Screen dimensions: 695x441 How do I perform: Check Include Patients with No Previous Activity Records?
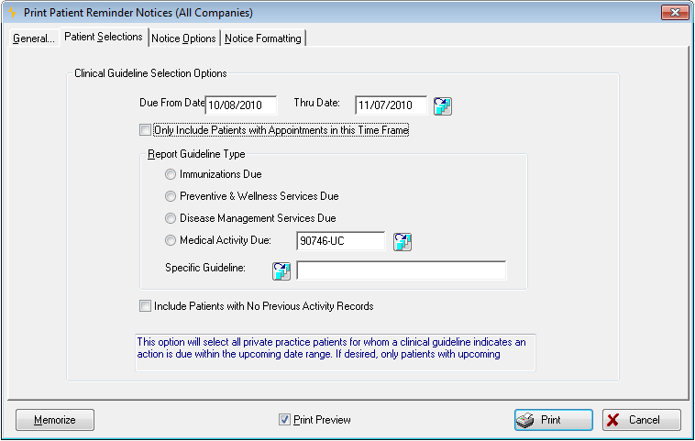pyautogui.click(x=145, y=306)
